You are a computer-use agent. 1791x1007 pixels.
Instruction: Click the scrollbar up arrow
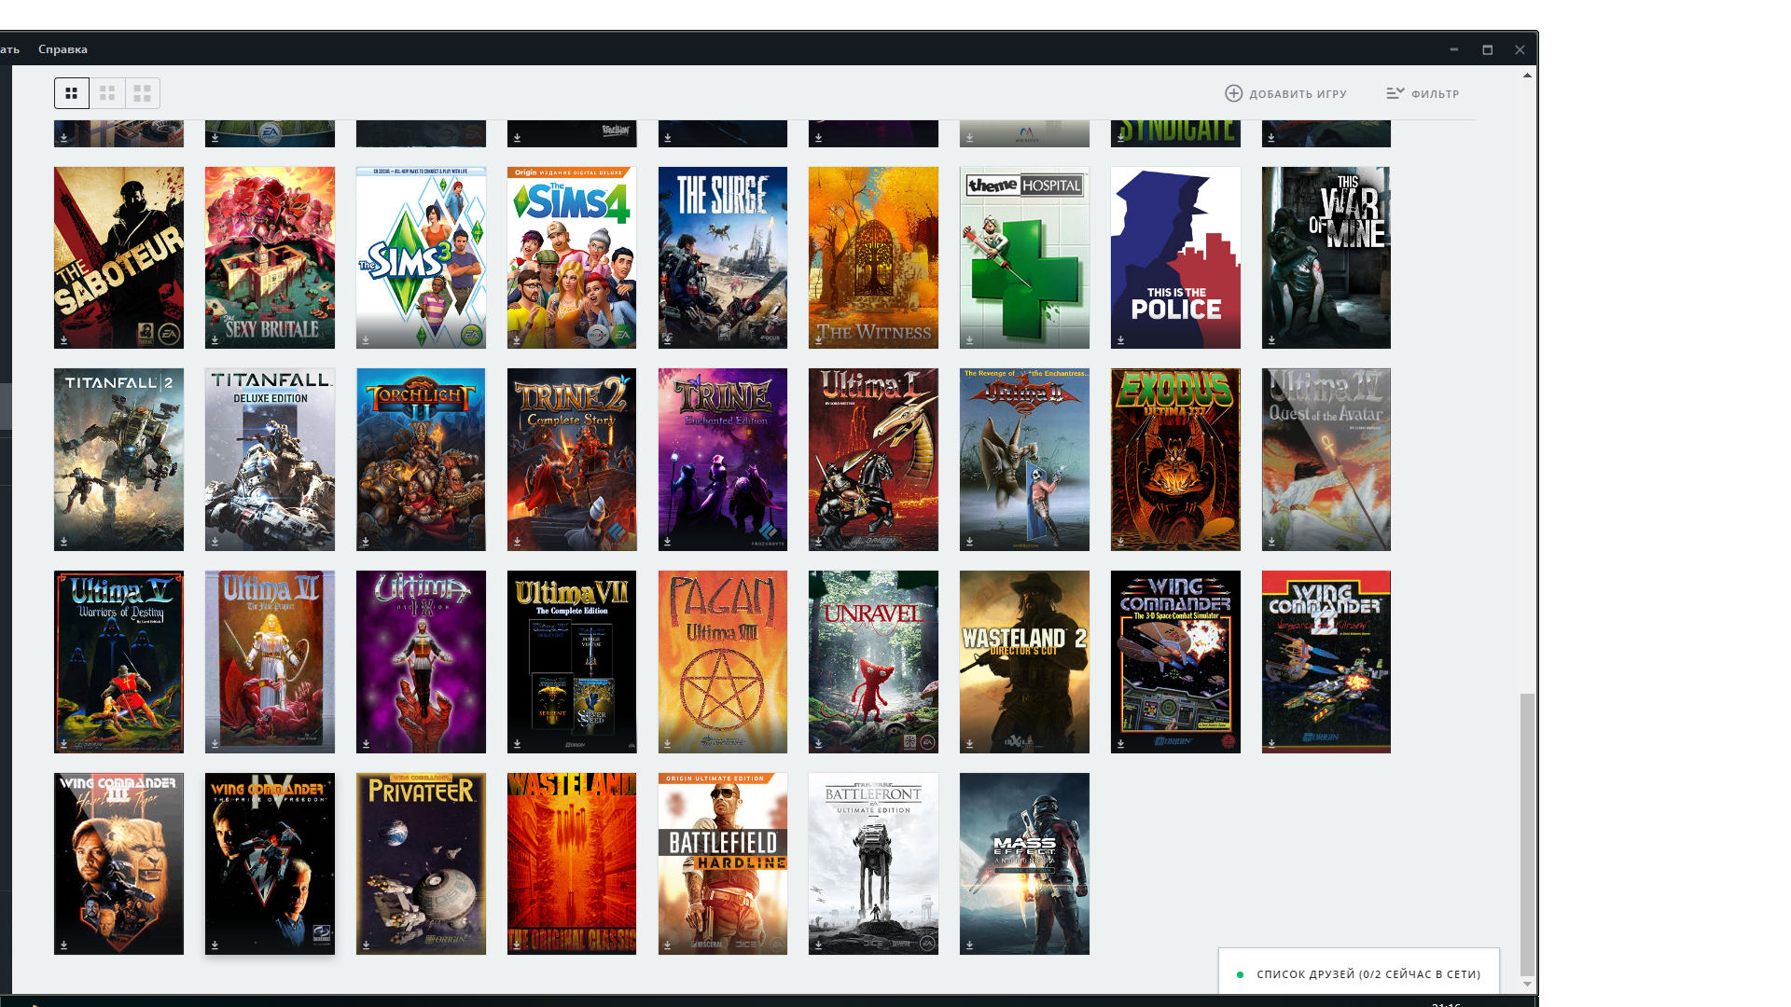pos(1527,76)
